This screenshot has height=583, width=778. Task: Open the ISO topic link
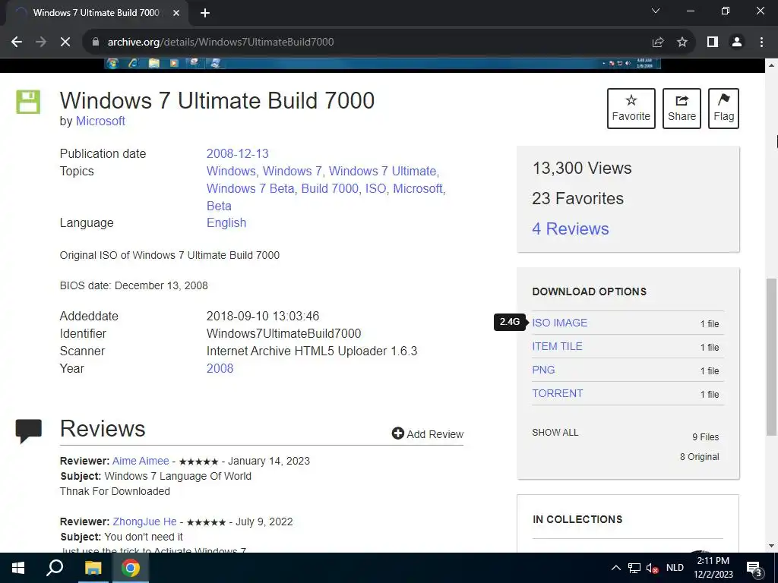tap(375, 188)
